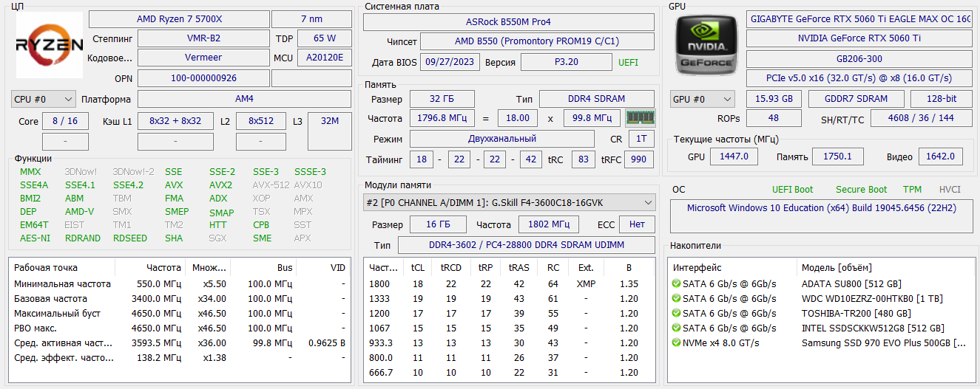Click the AVX2 feature label

click(x=220, y=185)
